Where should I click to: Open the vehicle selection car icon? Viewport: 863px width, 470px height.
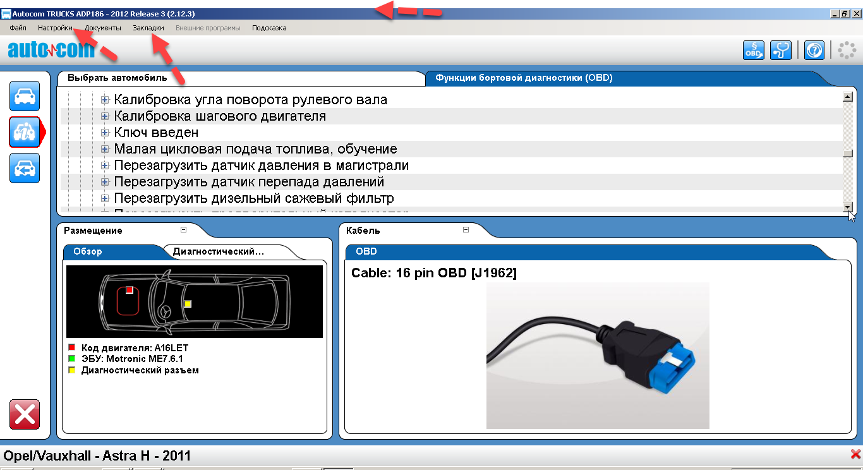(x=25, y=96)
